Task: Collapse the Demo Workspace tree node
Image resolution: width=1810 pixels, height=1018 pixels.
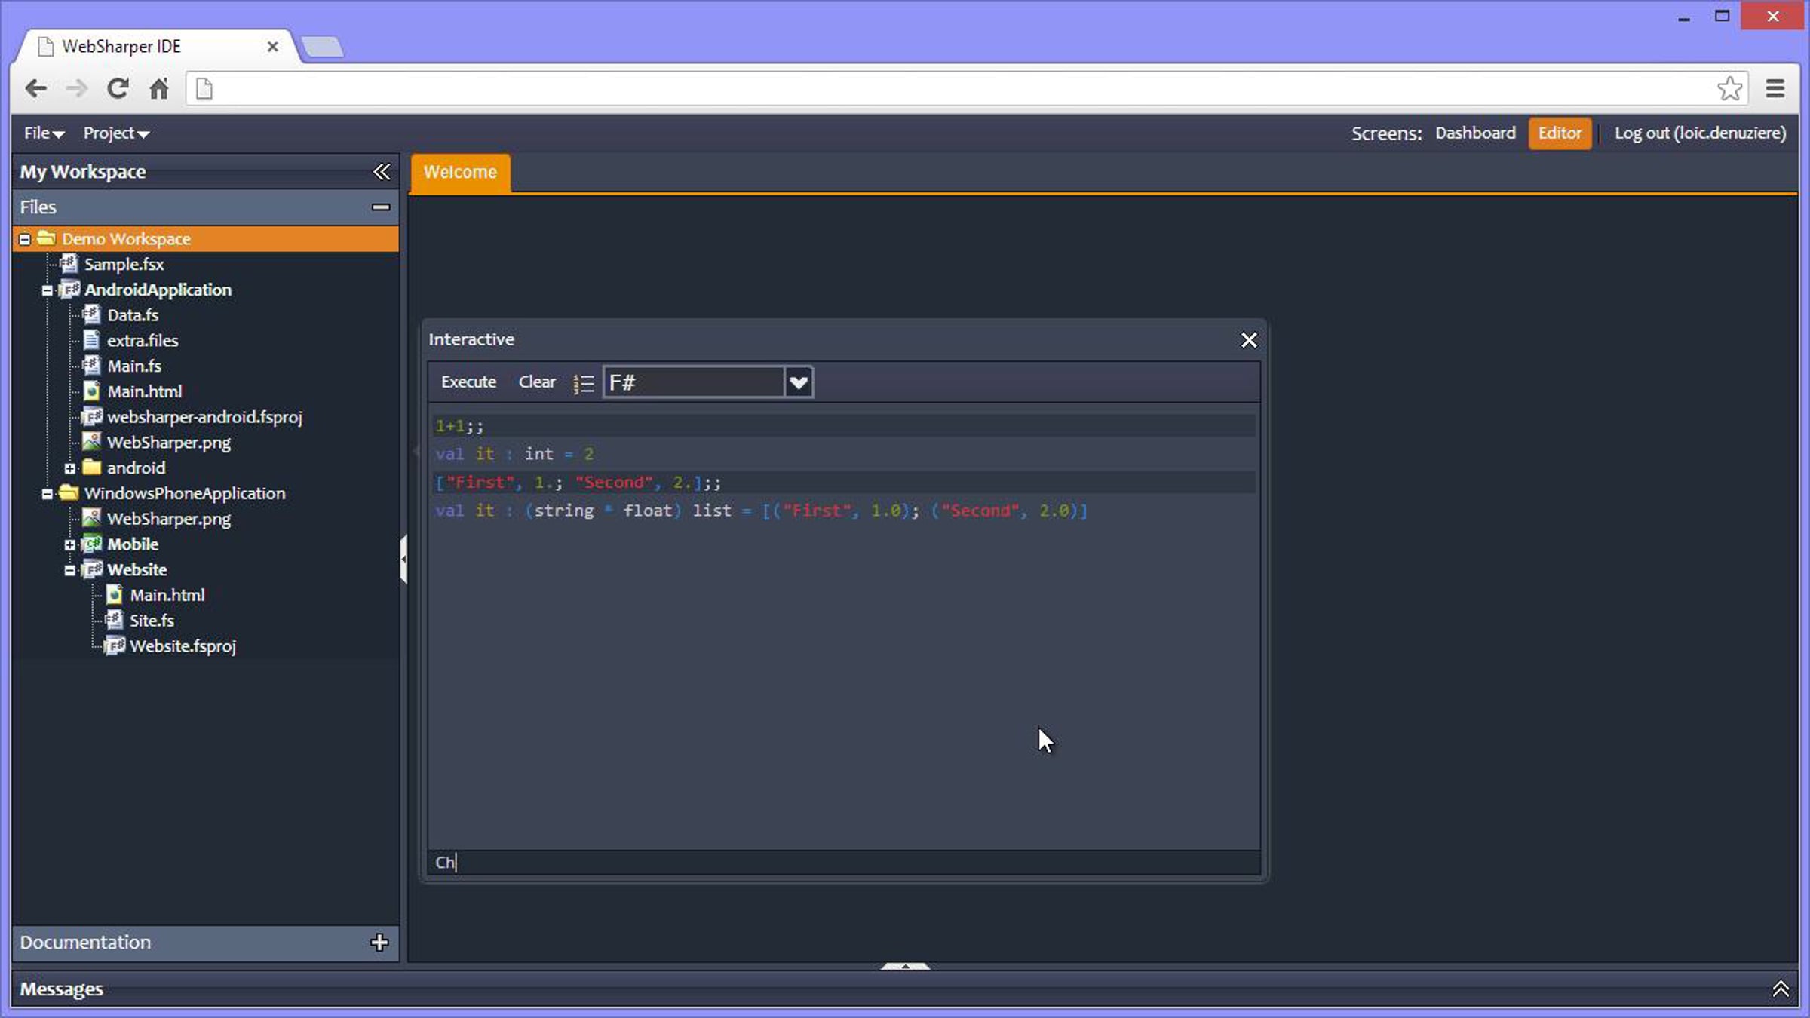Action: [25, 239]
